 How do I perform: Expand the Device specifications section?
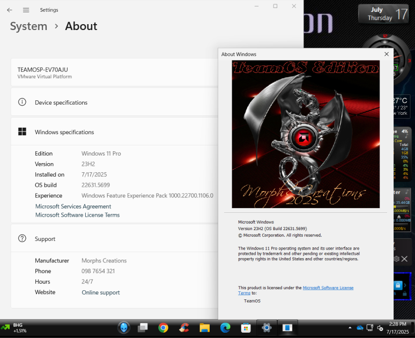click(114, 102)
